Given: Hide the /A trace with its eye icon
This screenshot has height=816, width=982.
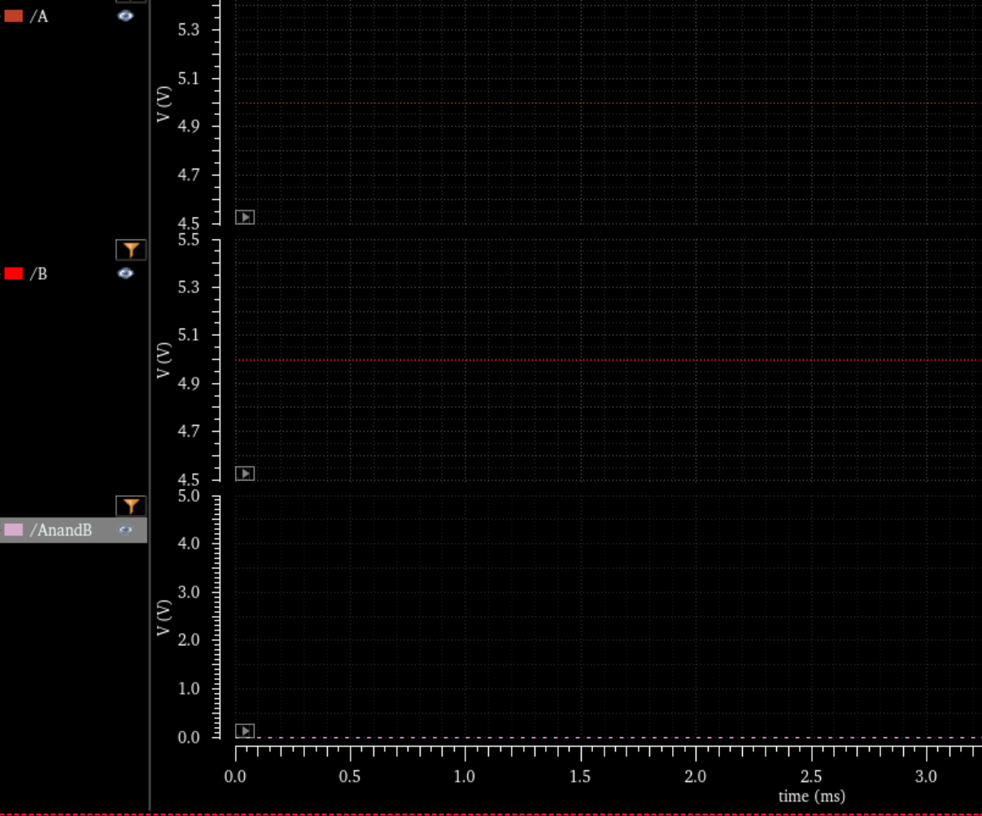Looking at the screenshot, I should (x=125, y=16).
